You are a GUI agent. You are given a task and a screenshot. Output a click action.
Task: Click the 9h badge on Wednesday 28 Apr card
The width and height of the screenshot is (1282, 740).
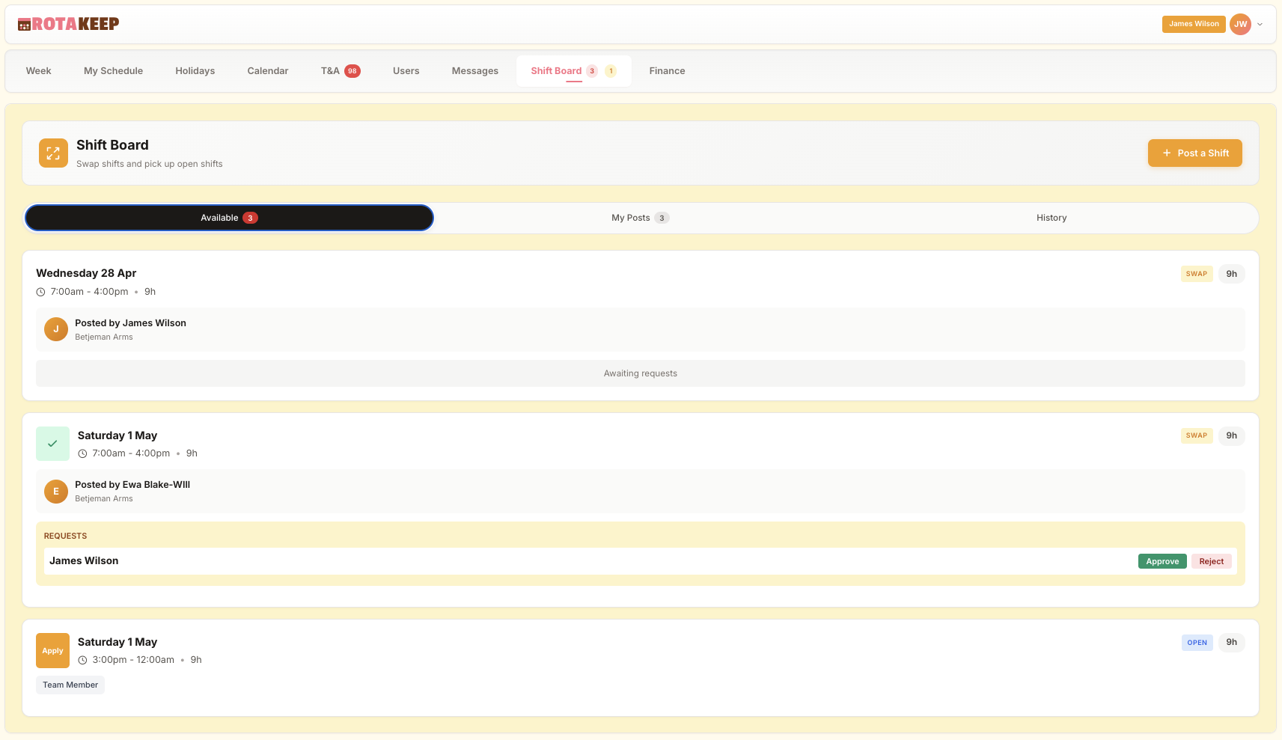click(x=1232, y=274)
